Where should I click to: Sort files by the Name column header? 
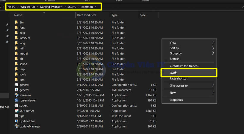tap(18, 15)
